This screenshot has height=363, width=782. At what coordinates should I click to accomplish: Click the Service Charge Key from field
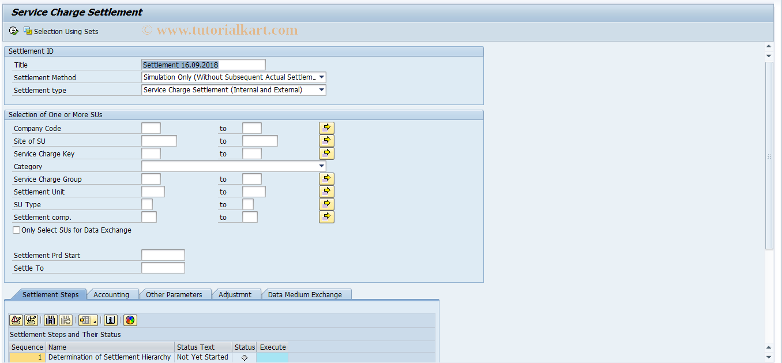[x=151, y=154]
